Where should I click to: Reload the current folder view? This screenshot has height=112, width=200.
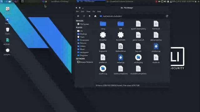click(x=167, y=16)
